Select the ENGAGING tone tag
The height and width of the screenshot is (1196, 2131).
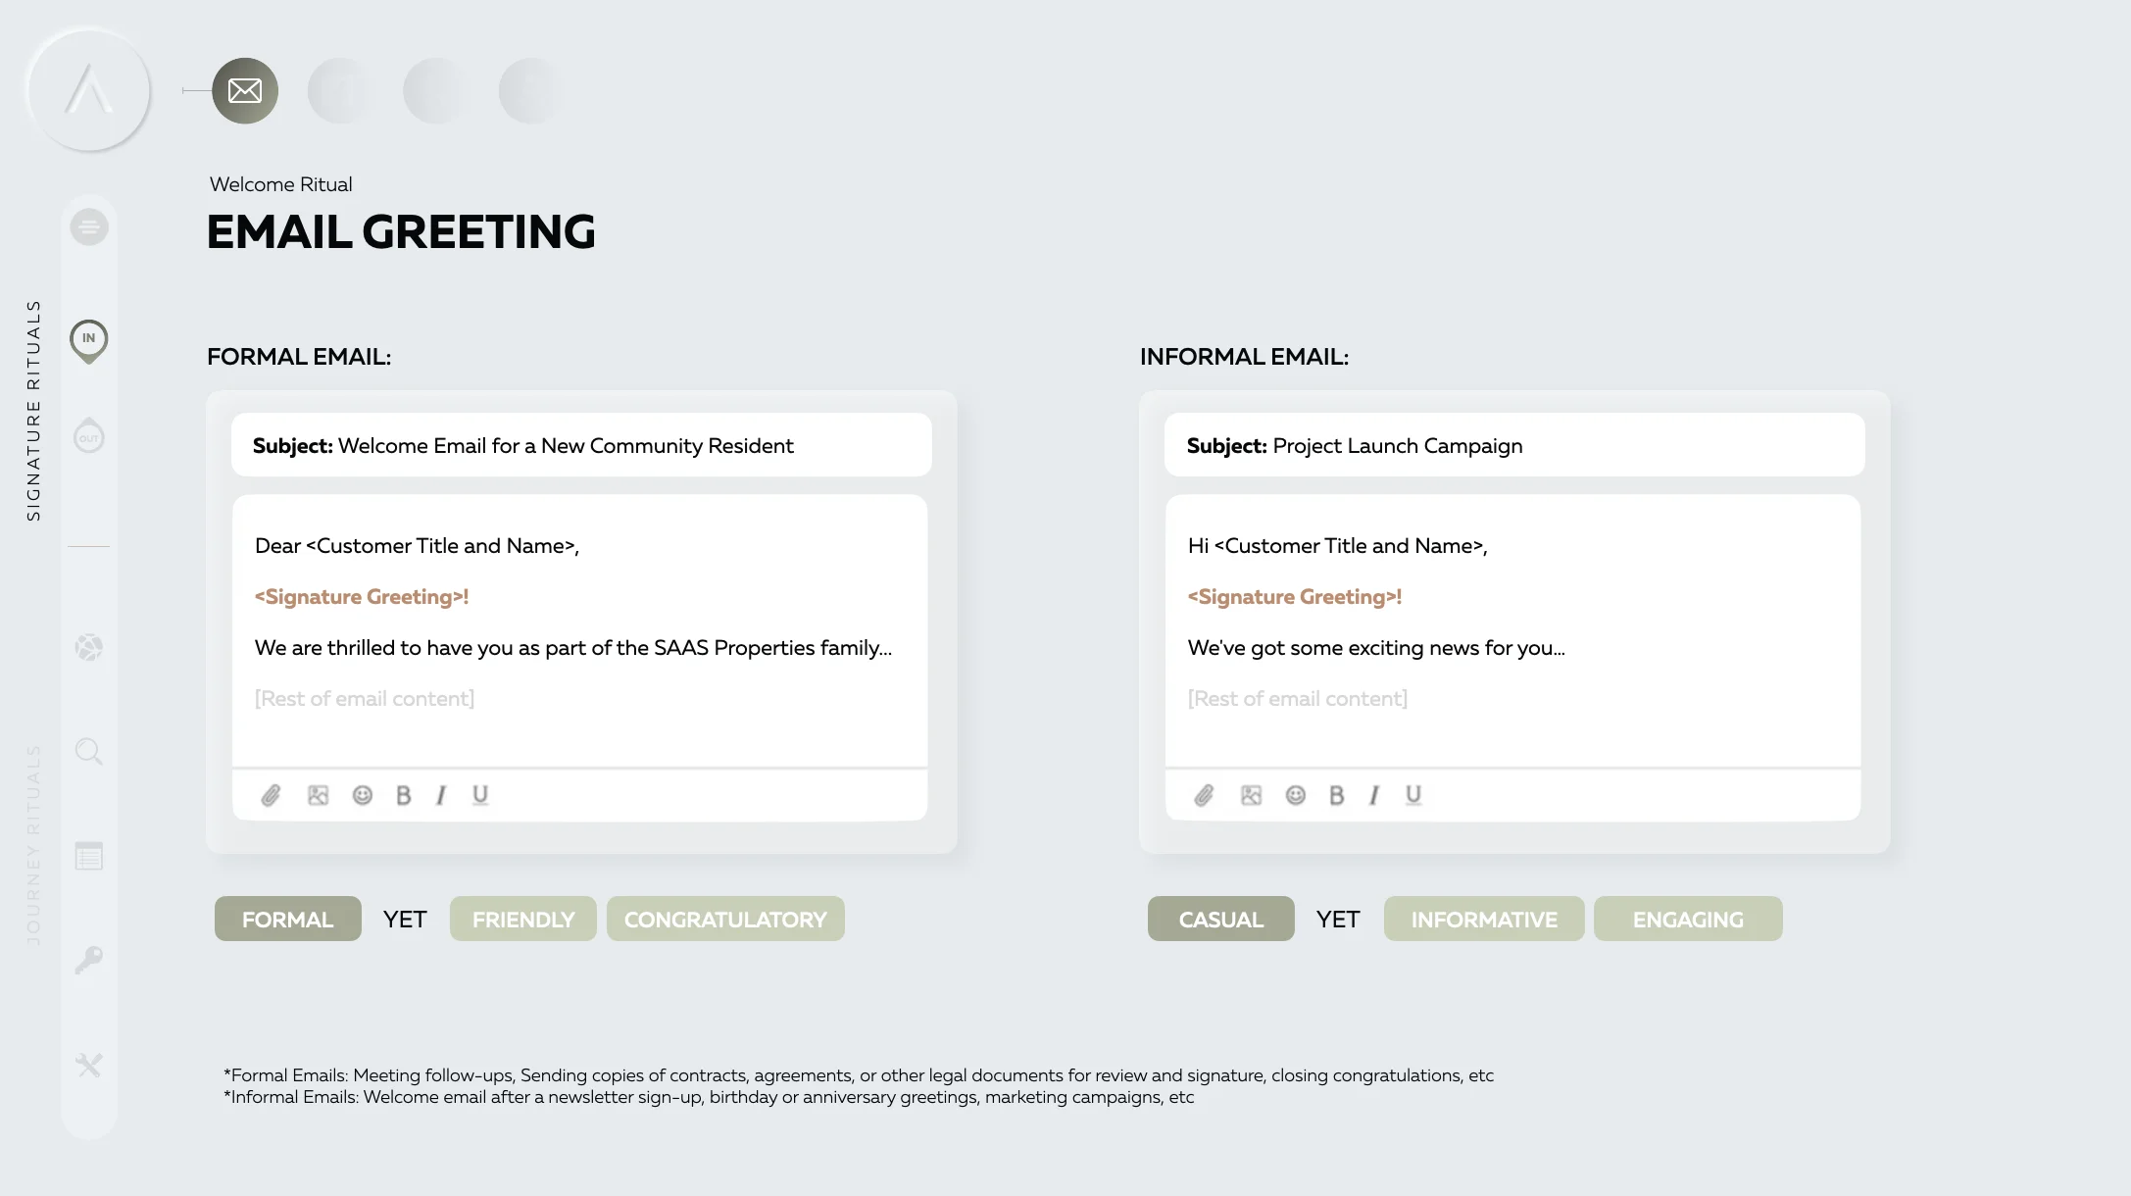(1688, 920)
